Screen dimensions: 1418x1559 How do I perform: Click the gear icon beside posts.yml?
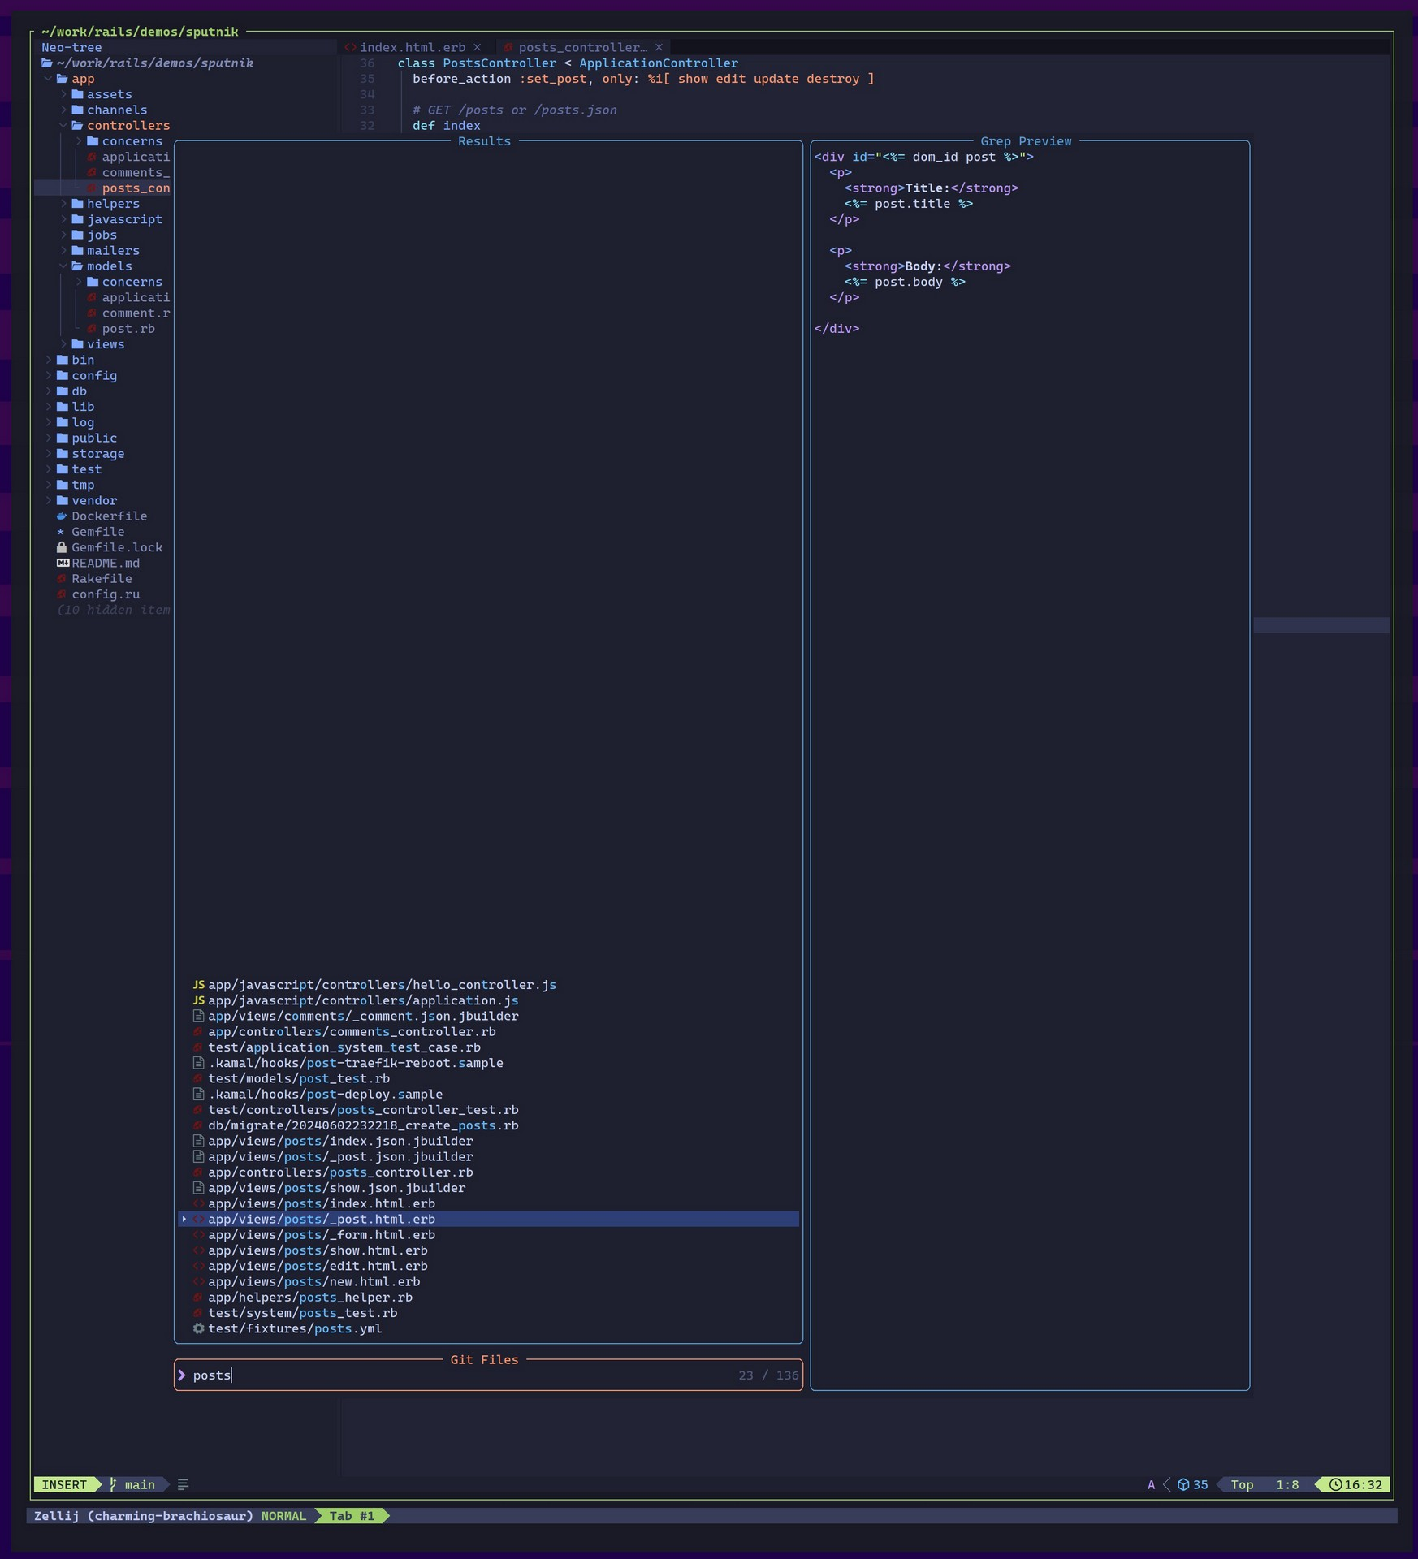198,1328
